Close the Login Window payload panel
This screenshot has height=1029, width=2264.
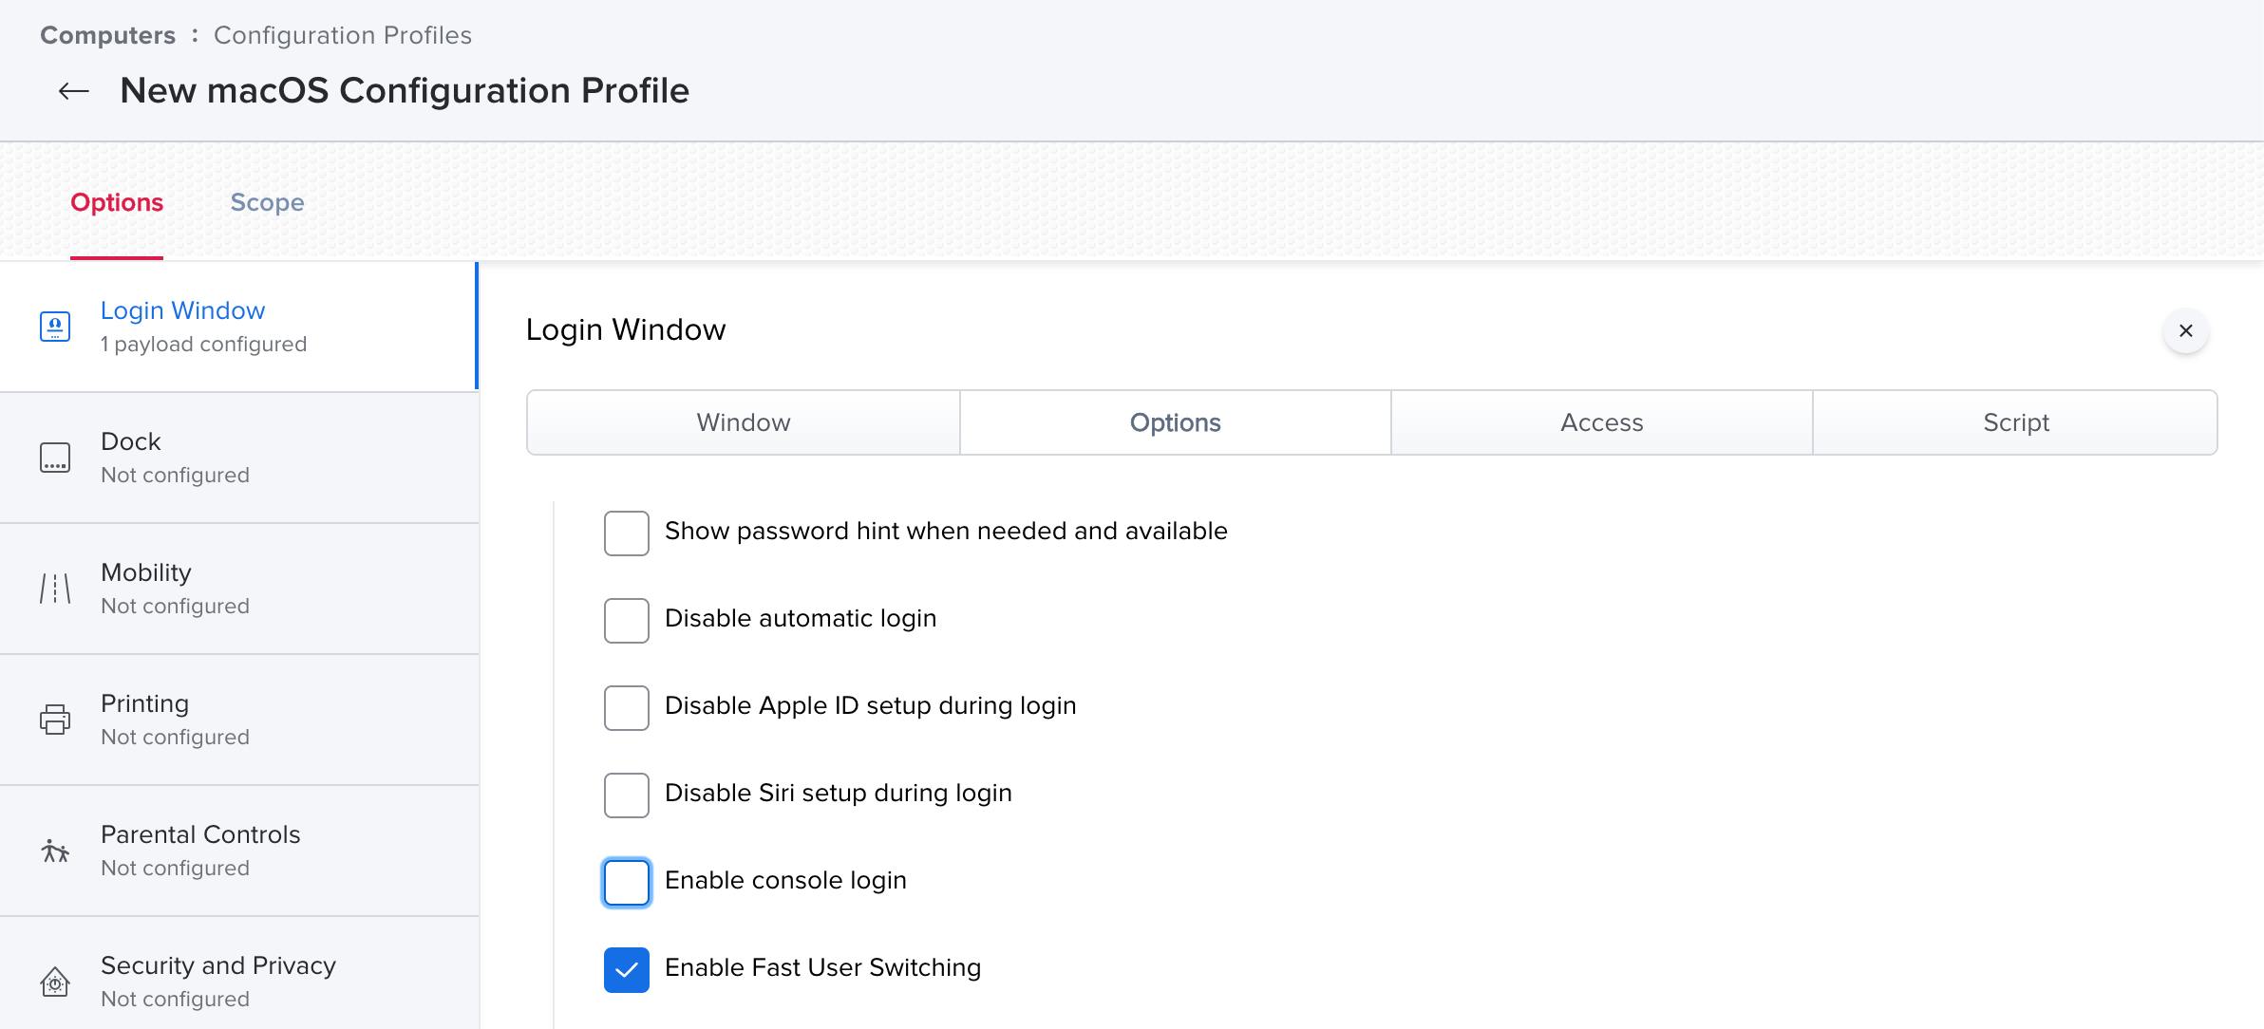[2185, 330]
